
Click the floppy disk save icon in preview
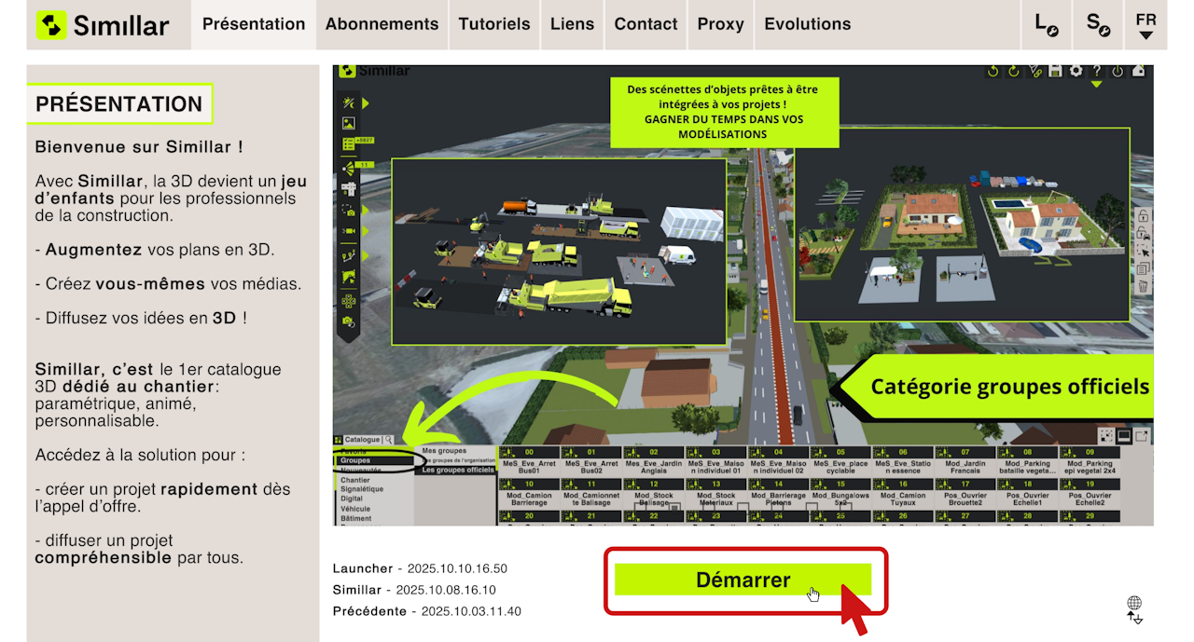(1056, 71)
